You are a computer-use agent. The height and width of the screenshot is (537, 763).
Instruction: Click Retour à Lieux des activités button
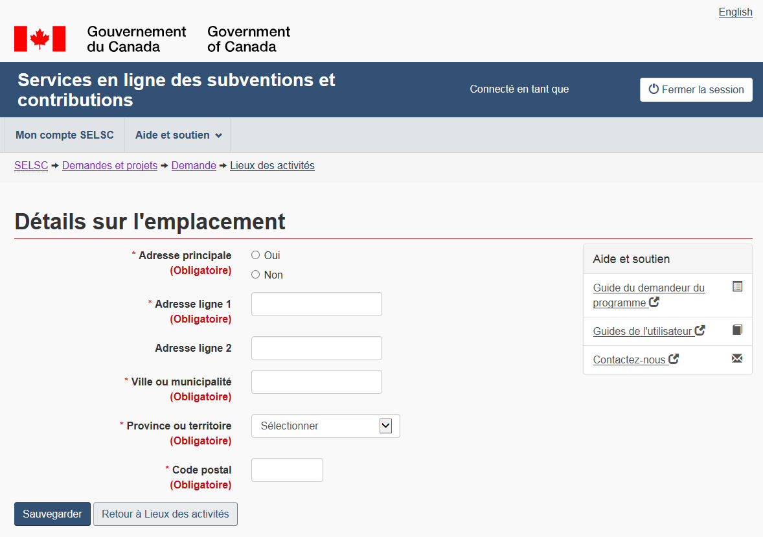(165, 514)
